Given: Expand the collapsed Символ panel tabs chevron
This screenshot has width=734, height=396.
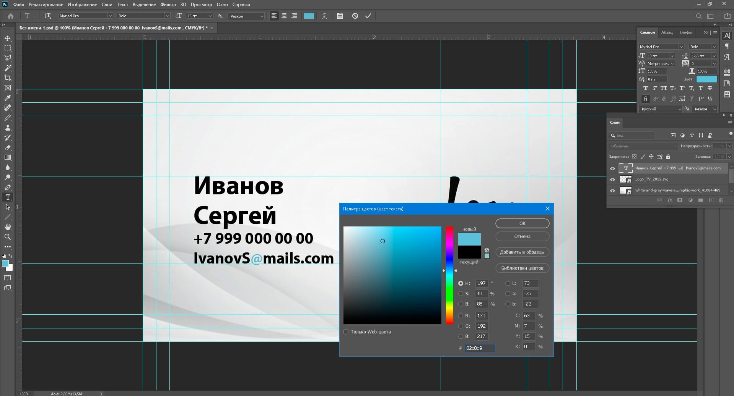Looking at the screenshot, I should [x=706, y=33].
